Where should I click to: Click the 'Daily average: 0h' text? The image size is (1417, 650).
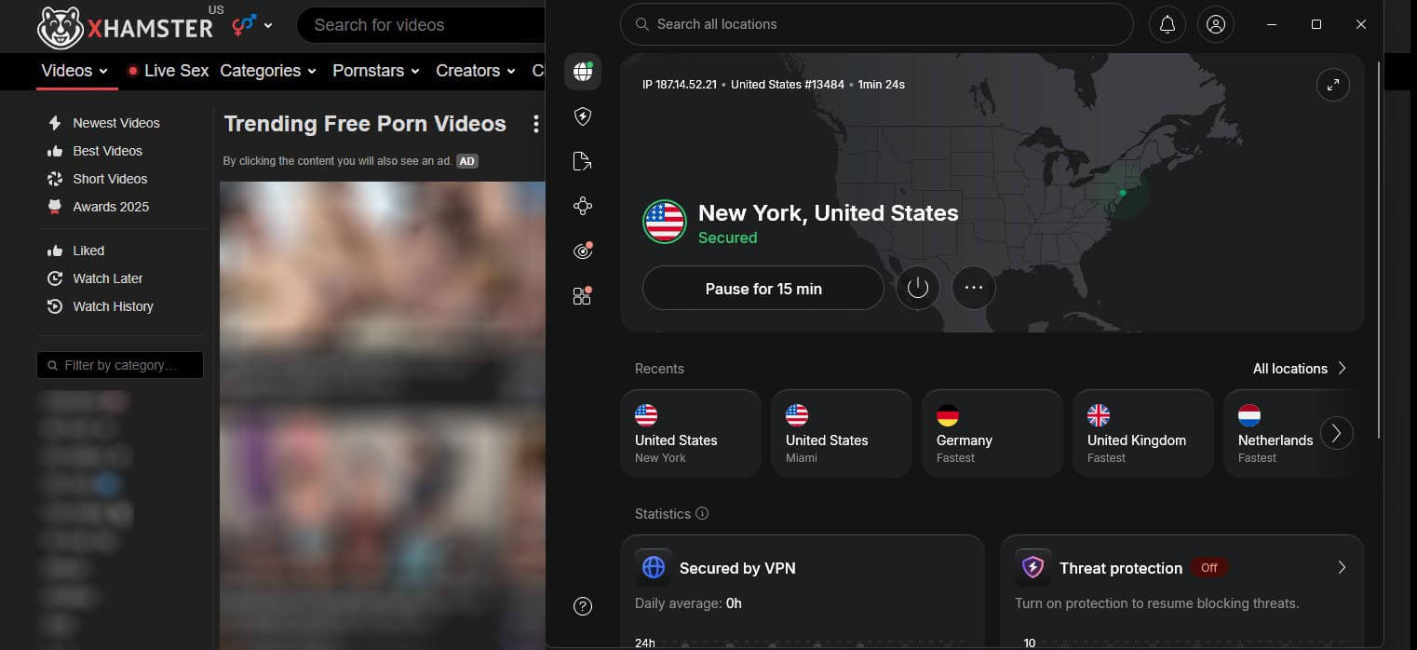[x=688, y=603]
